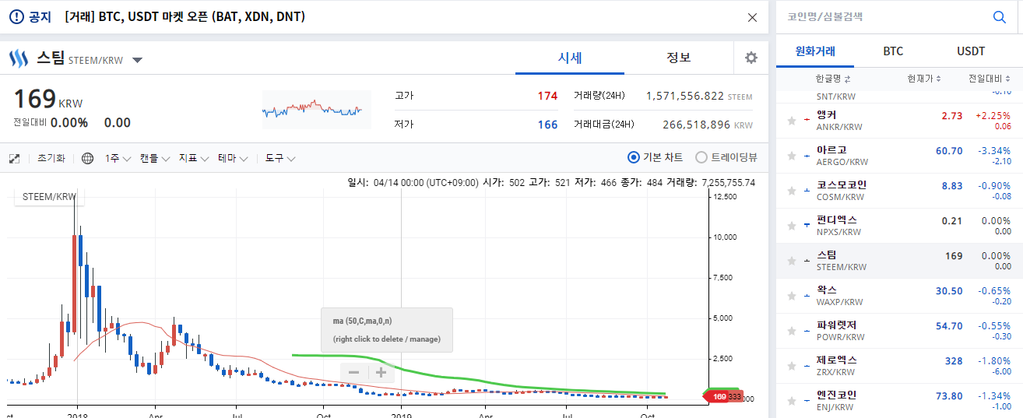Select the 엔진코인 ENJ/KRW coin row
1023x418 pixels.
click(x=899, y=401)
